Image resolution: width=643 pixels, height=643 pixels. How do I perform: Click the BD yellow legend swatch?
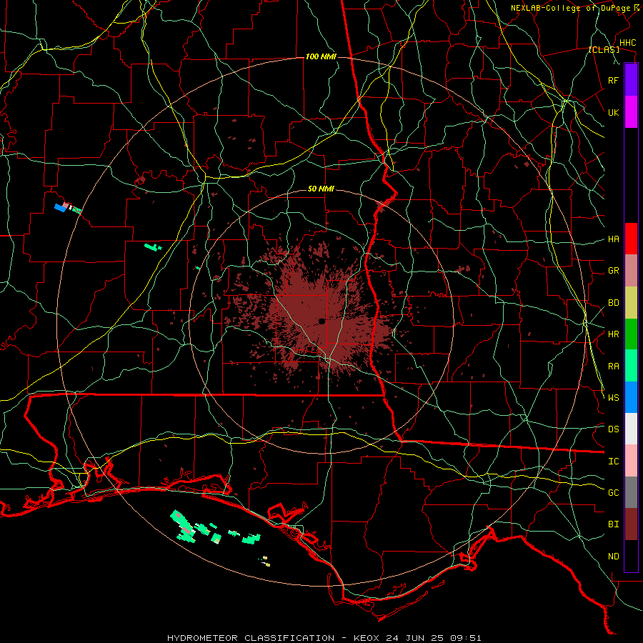631,303
